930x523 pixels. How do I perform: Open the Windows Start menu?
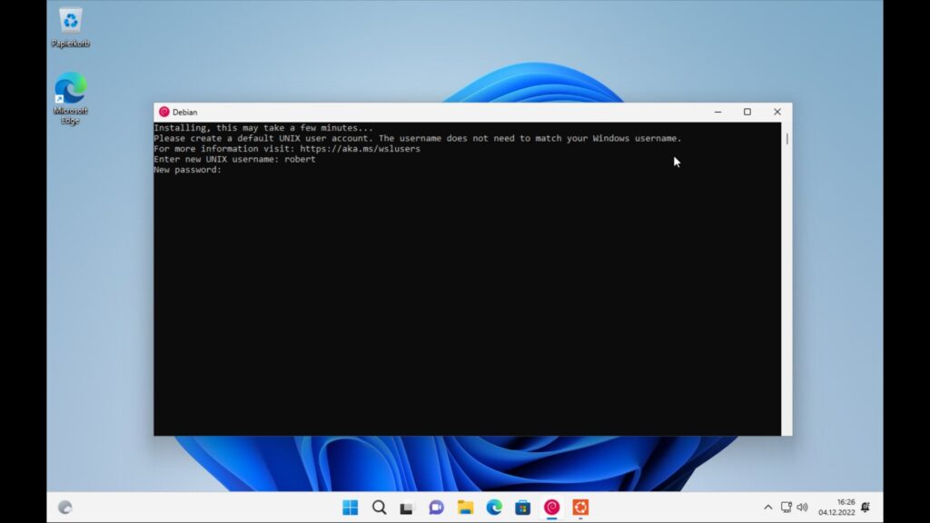coord(351,508)
